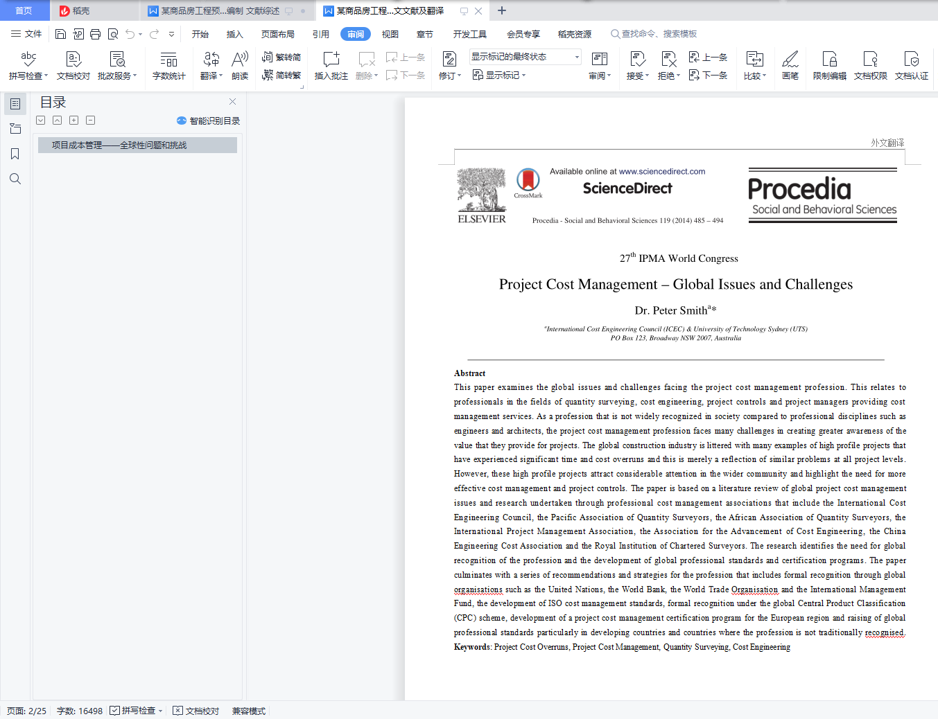The height and width of the screenshot is (719, 938).
Task: Convert text with 简转繁
Action: pos(281,75)
